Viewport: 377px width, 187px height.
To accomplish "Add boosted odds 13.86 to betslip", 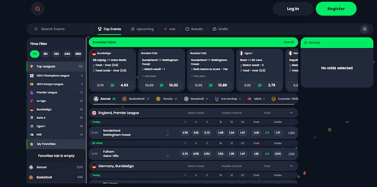I will tap(211, 85).
